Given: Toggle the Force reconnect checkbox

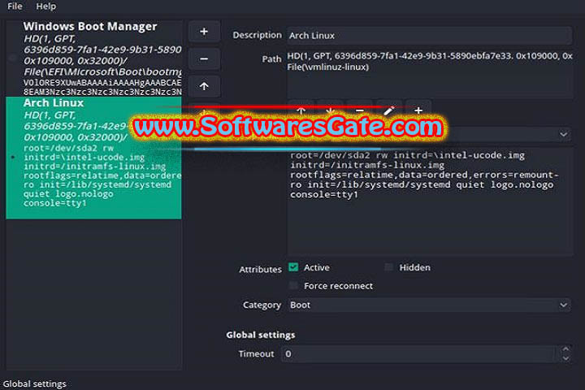Looking at the screenshot, I should pyautogui.click(x=293, y=285).
